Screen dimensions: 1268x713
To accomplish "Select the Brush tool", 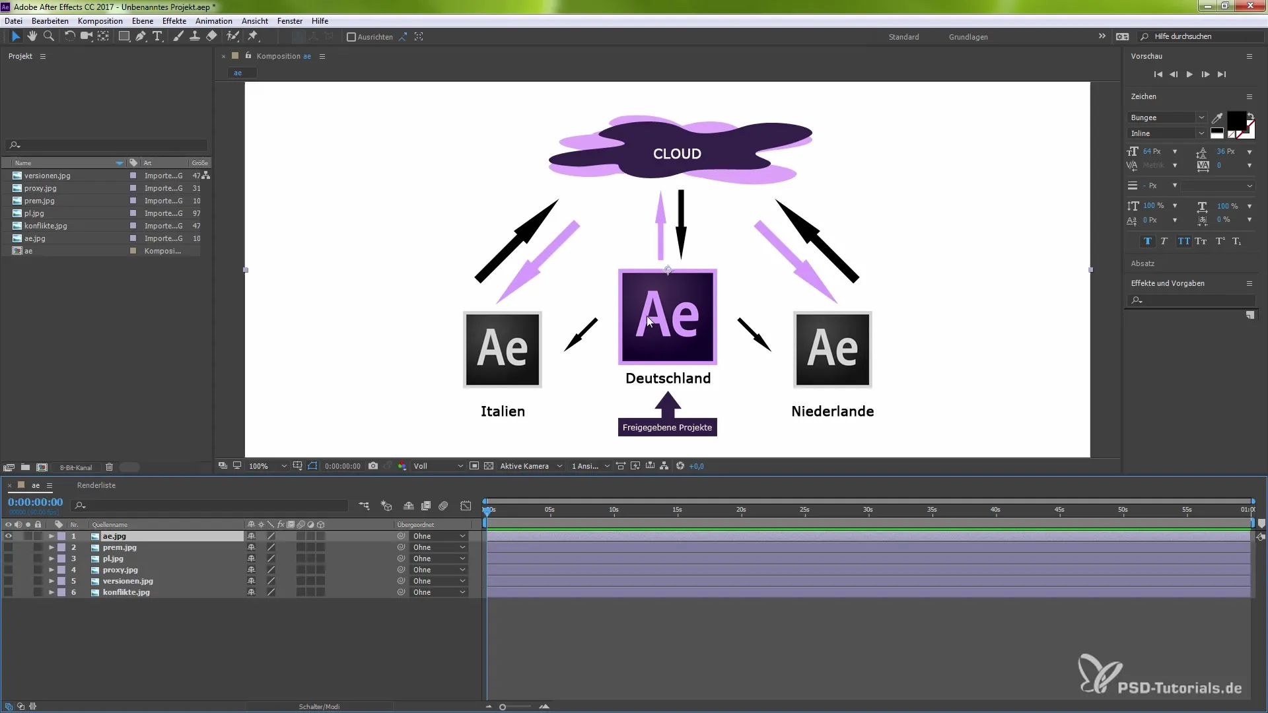I will [x=178, y=37].
